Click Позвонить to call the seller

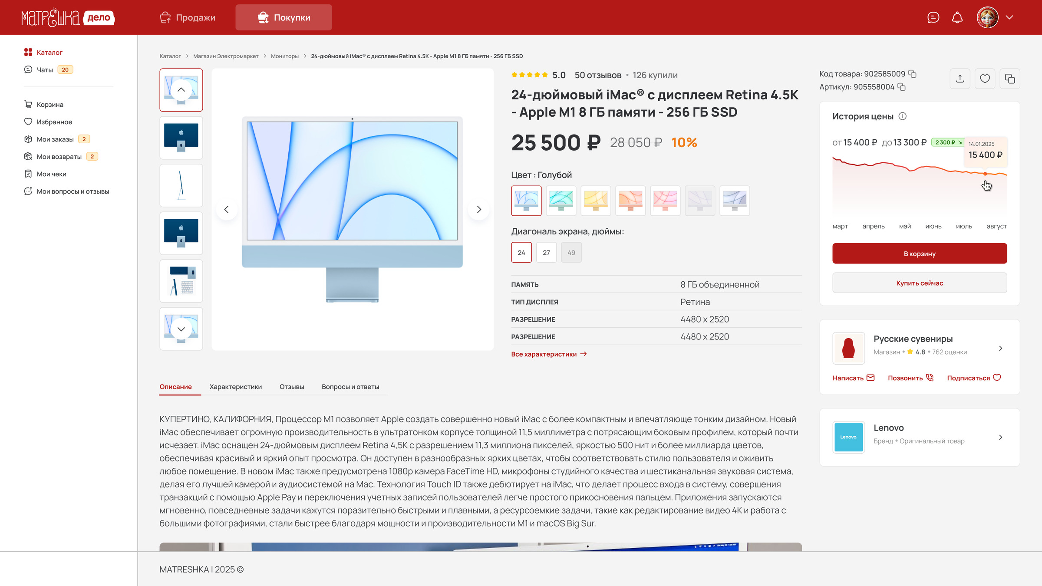click(x=910, y=378)
